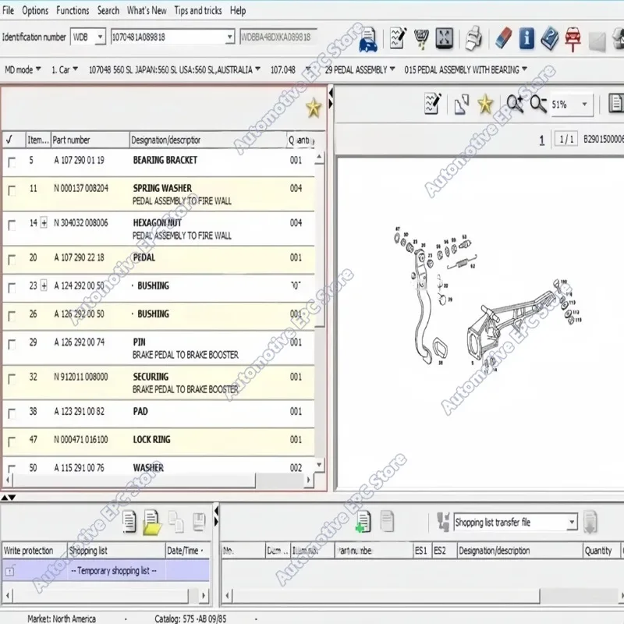The width and height of the screenshot is (624, 624).
Task: Check the box for HEXAGON NUT row
Action: click(x=12, y=225)
